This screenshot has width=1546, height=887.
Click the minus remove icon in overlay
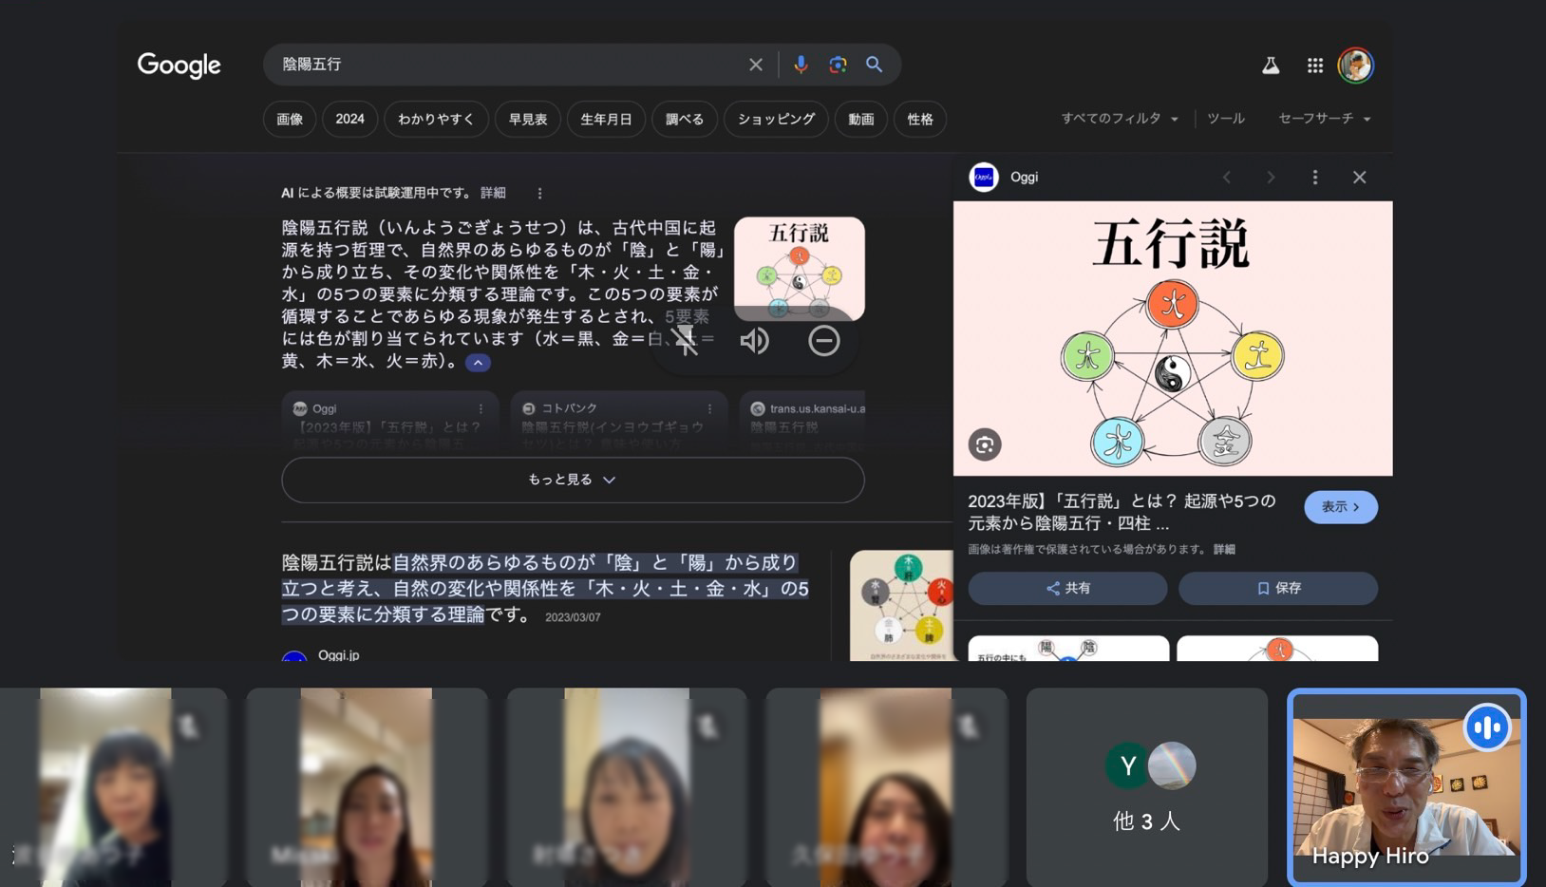pos(823,341)
